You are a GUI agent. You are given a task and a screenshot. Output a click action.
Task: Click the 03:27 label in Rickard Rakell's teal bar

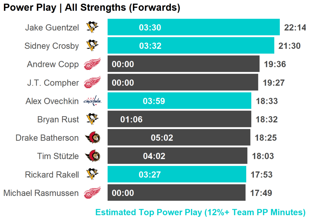[x=150, y=175]
